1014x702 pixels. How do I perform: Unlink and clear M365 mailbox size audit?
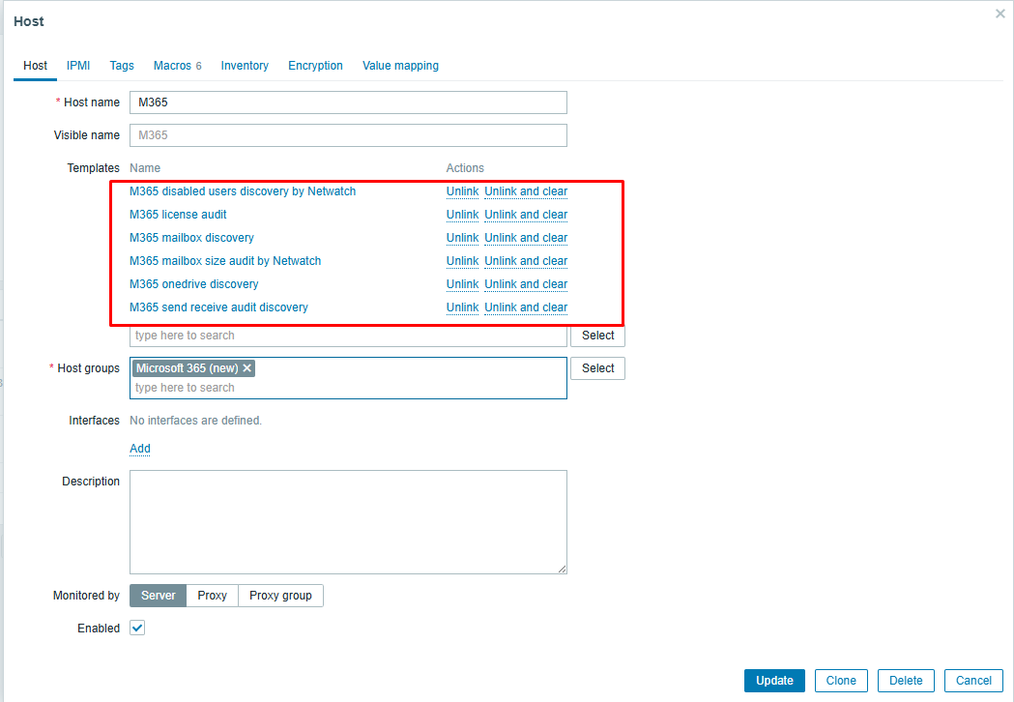[x=526, y=261]
